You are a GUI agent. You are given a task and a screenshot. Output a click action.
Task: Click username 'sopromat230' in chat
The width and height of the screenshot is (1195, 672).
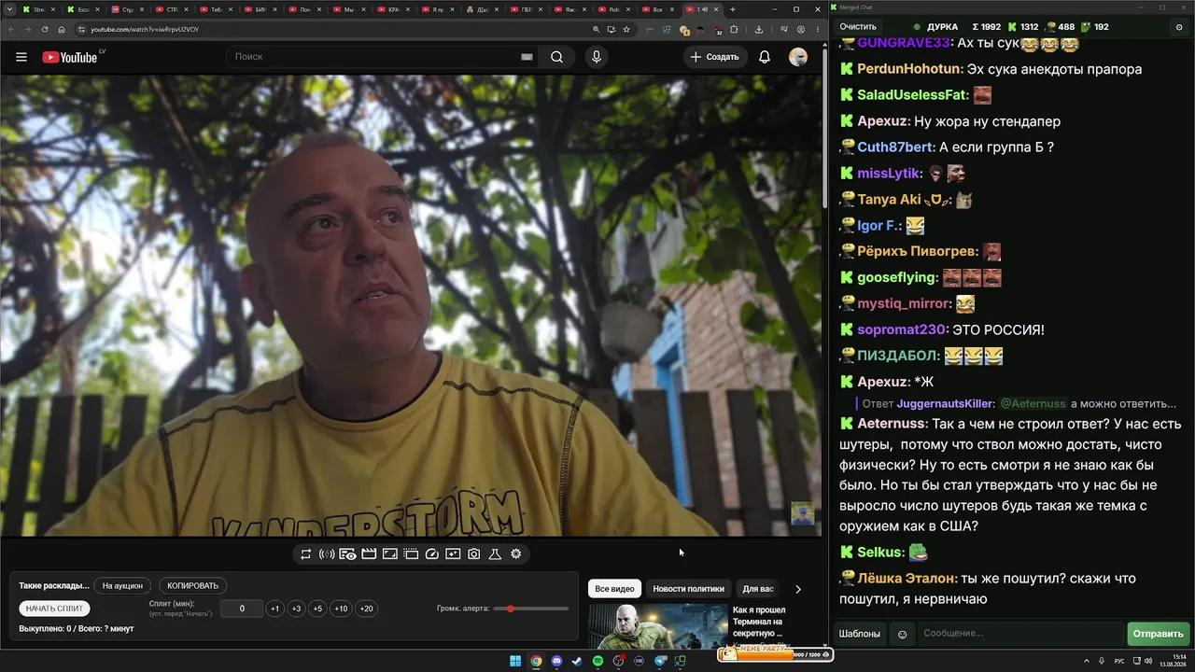(x=901, y=329)
